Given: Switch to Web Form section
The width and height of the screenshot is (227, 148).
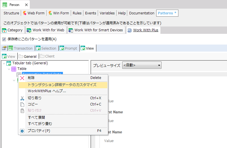Looking at the screenshot, I should pos(36,13).
